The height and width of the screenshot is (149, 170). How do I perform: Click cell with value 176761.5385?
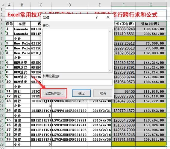pos(123,139)
